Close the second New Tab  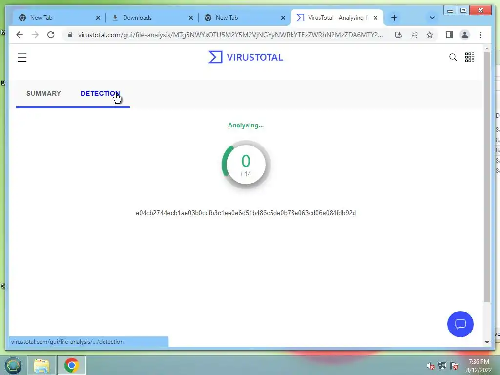tap(283, 18)
